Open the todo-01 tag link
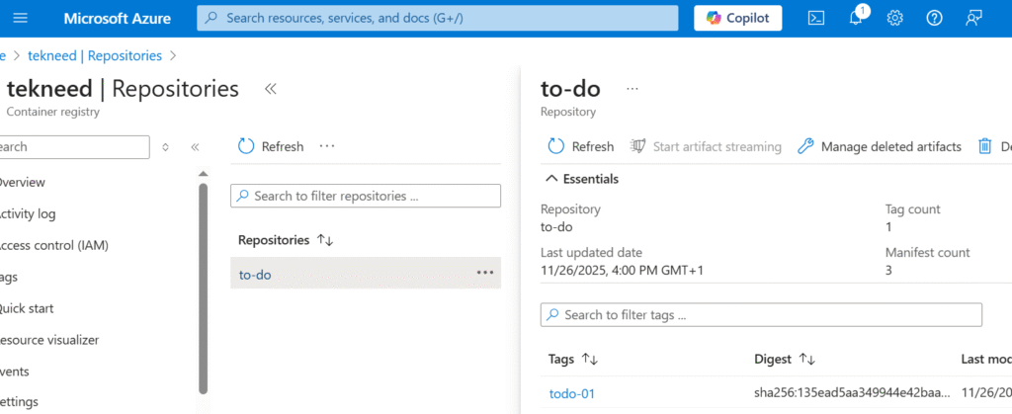 [572, 394]
